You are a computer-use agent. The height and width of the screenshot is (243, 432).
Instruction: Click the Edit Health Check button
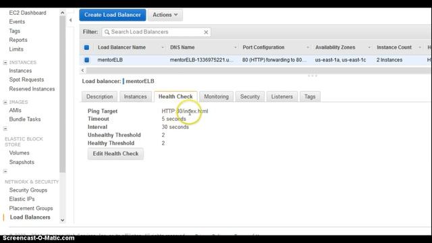(115, 154)
